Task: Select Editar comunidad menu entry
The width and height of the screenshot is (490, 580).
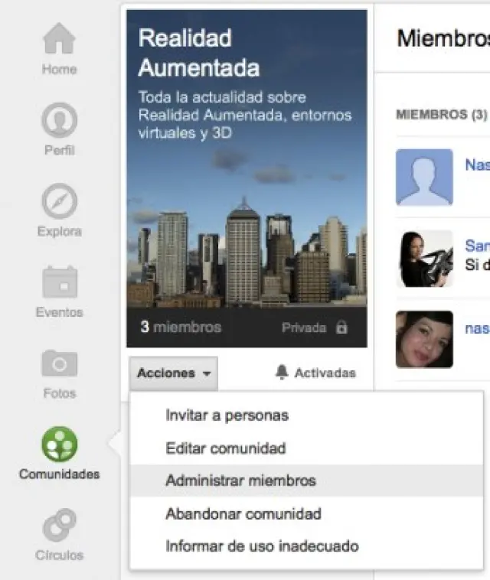Action: [225, 448]
